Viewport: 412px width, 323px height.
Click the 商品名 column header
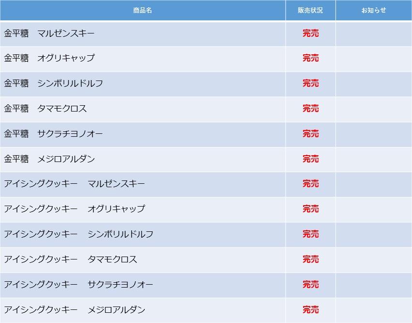point(142,10)
